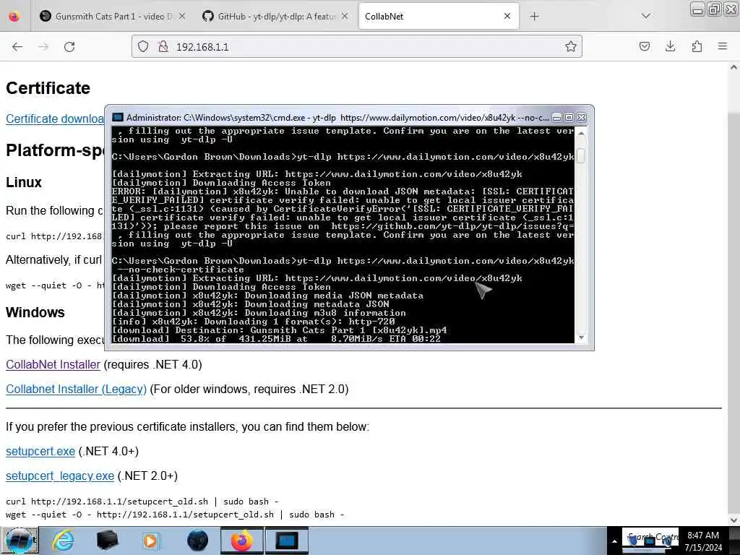Close the Gunsmith Cats tab
This screenshot has width=740, height=555.
[x=182, y=17]
